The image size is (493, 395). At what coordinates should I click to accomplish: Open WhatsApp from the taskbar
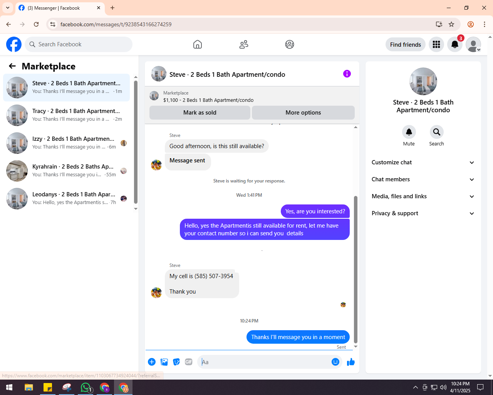[86, 387]
